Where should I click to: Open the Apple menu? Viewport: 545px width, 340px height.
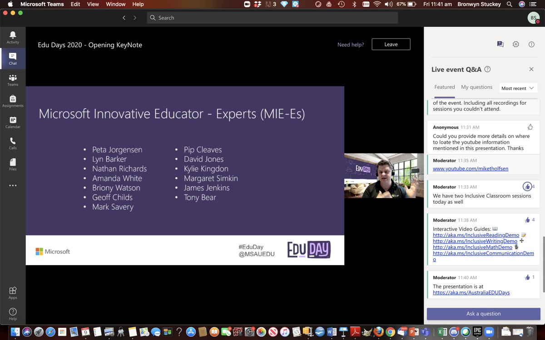10,4
